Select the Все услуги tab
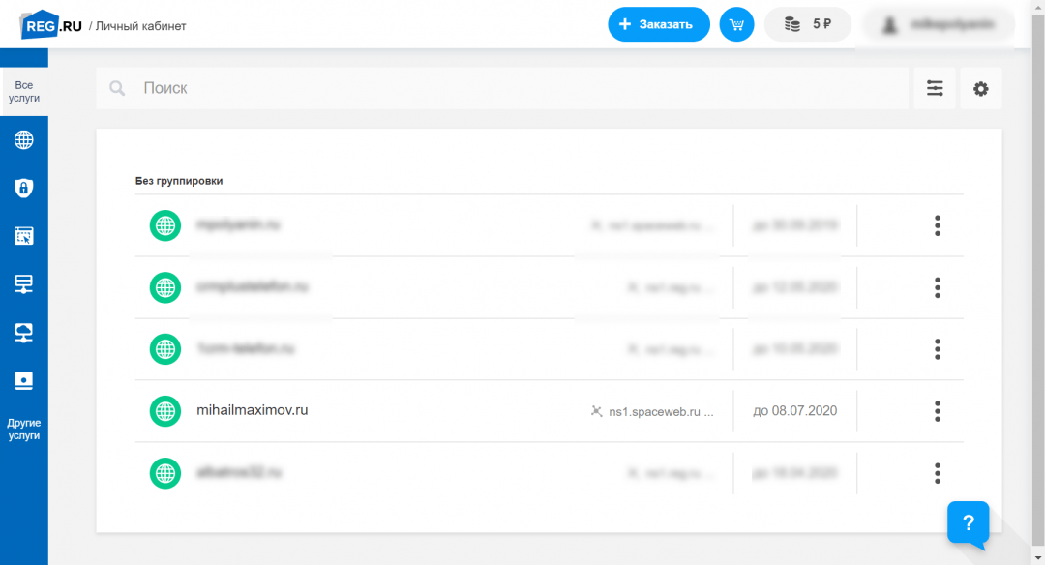 [24, 92]
